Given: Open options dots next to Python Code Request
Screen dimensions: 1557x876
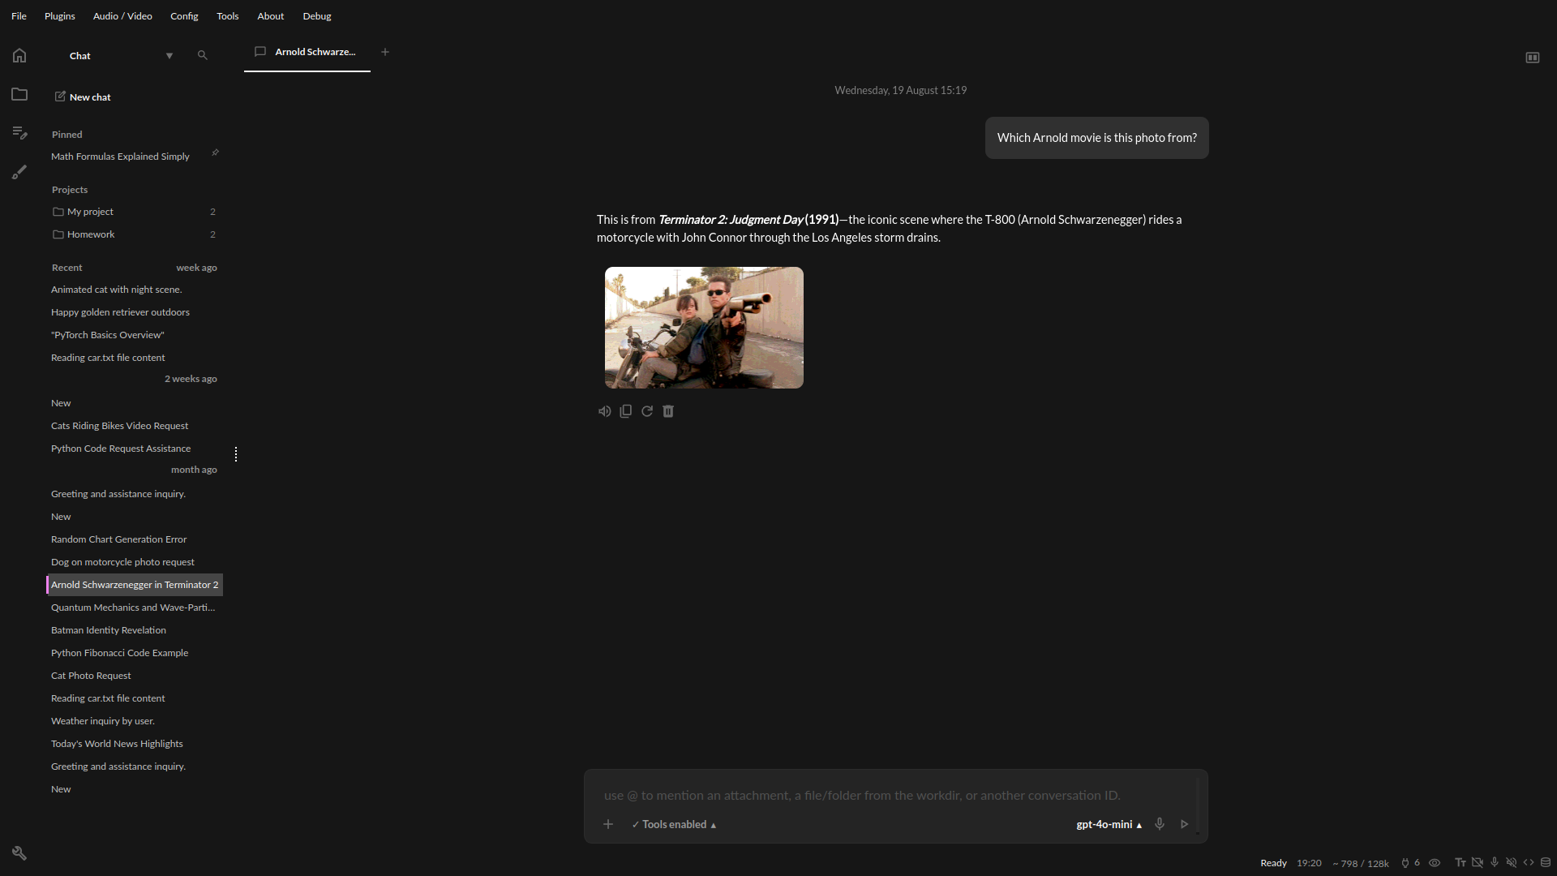Looking at the screenshot, I should pos(236,454).
